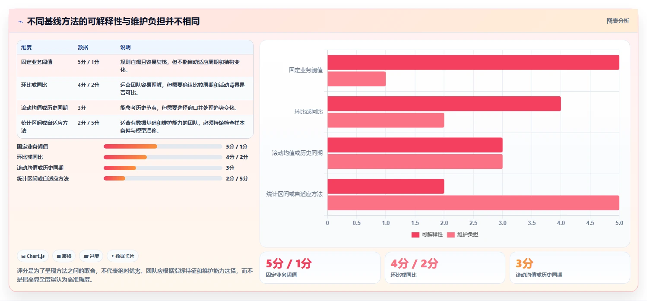The height and width of the screenshot is (301, 647).
Task: Click chart axis label 滚动均值或历史同期
Action: point(297,153)
